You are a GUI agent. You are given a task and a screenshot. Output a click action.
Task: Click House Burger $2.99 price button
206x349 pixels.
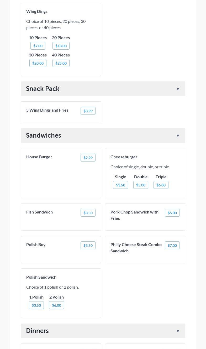(88, 158)
